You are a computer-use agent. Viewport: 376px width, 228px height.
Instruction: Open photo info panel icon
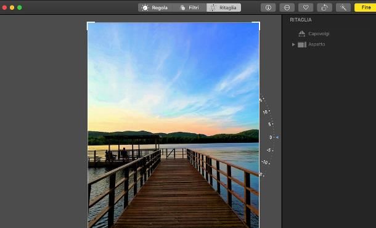(x=268, y=7)
